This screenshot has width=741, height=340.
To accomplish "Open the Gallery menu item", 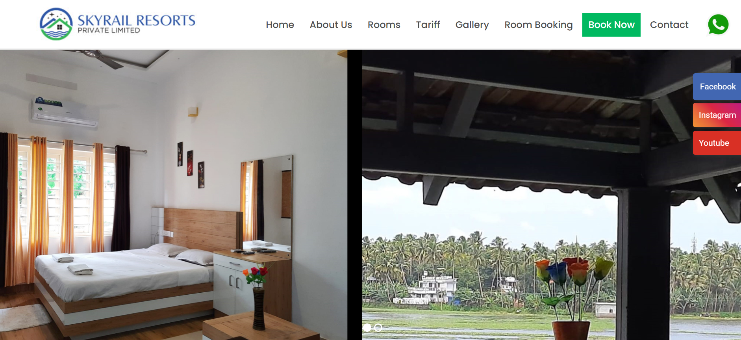I will 472,25.
